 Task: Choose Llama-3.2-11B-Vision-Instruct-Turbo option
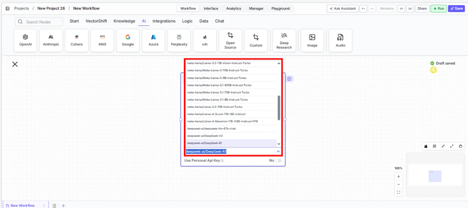(x=231, y=63)
